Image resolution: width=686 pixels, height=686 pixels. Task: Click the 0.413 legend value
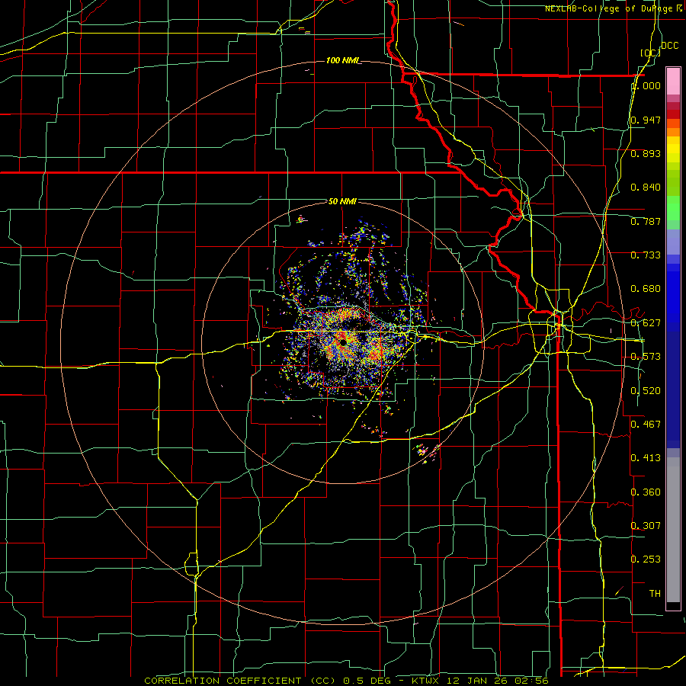[x=646, y=458]
